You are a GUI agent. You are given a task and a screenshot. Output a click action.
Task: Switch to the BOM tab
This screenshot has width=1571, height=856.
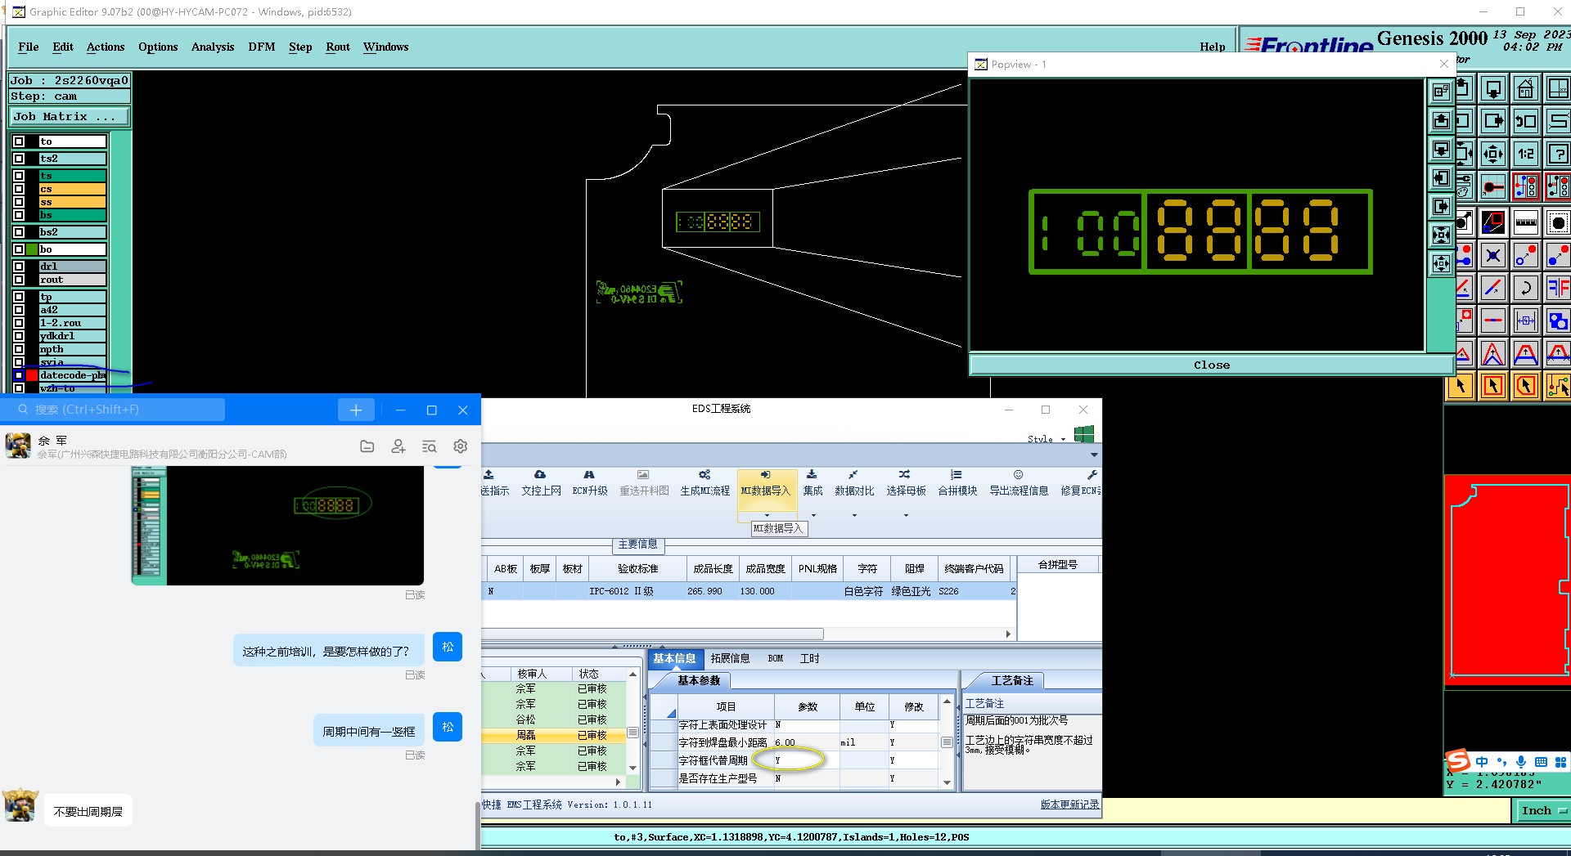point(775,658)
